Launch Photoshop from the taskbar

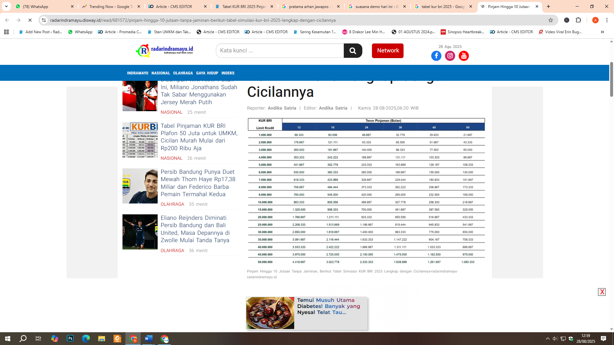[x=70, y=339]
